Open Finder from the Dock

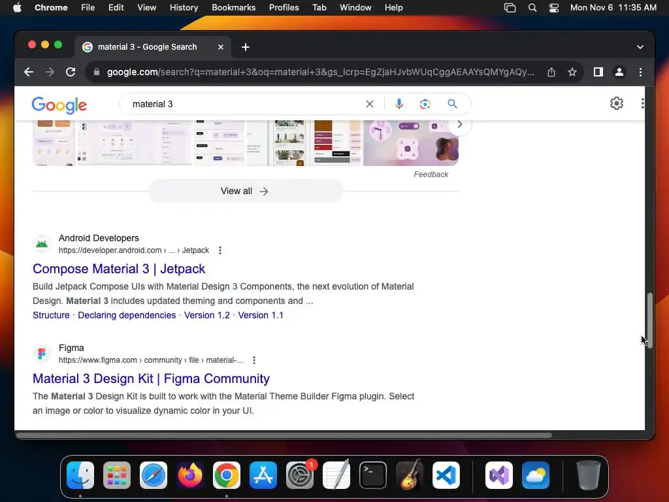[x=80, y=475]
